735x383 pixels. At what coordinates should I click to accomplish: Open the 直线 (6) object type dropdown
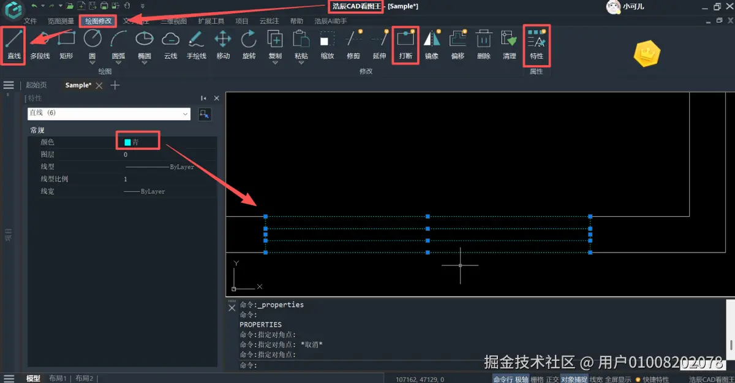click(x=109, y=113)
